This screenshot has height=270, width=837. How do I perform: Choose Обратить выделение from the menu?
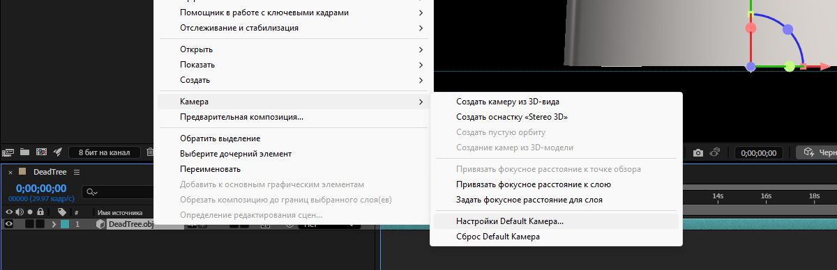293,138
